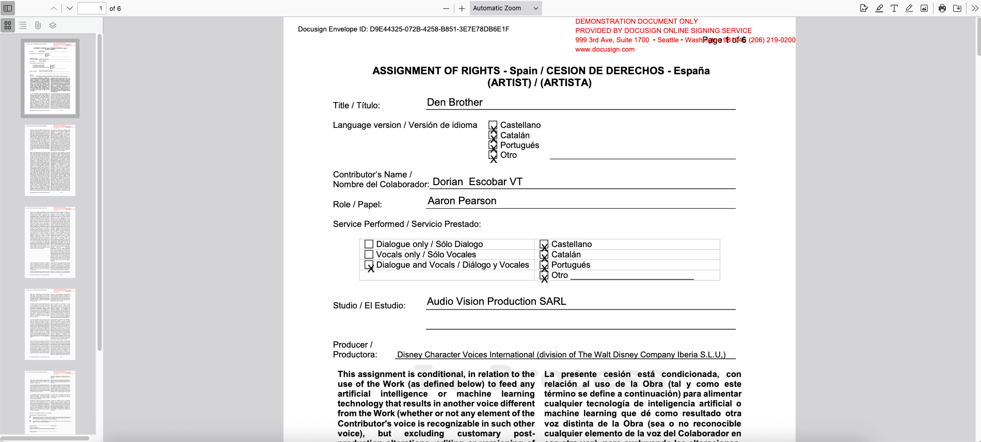Switch to layers view in sidebar
This screenshot has height=442, width=981.
pyautogui.click(x=53, y=25)
